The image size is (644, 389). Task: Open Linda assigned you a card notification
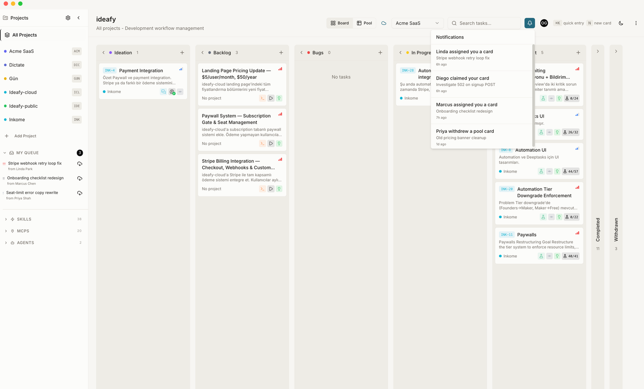(x=481, y=58)
